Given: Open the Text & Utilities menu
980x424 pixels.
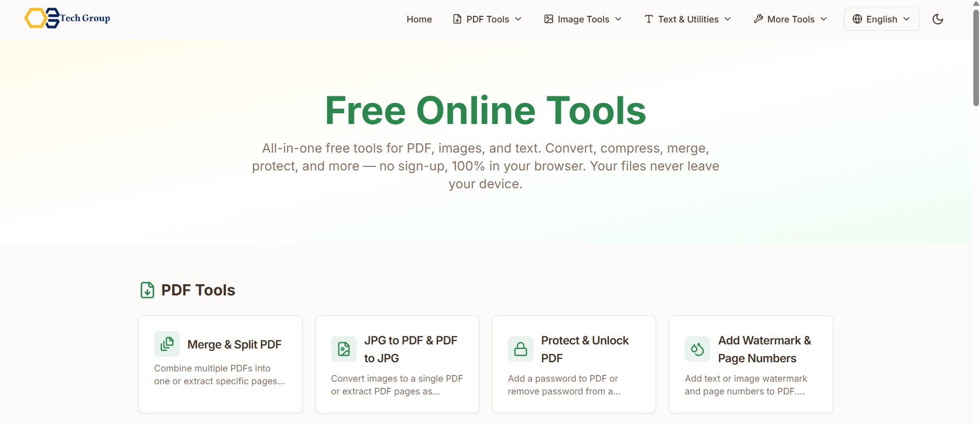Looking at the screenshot, I should coord(688,19).
